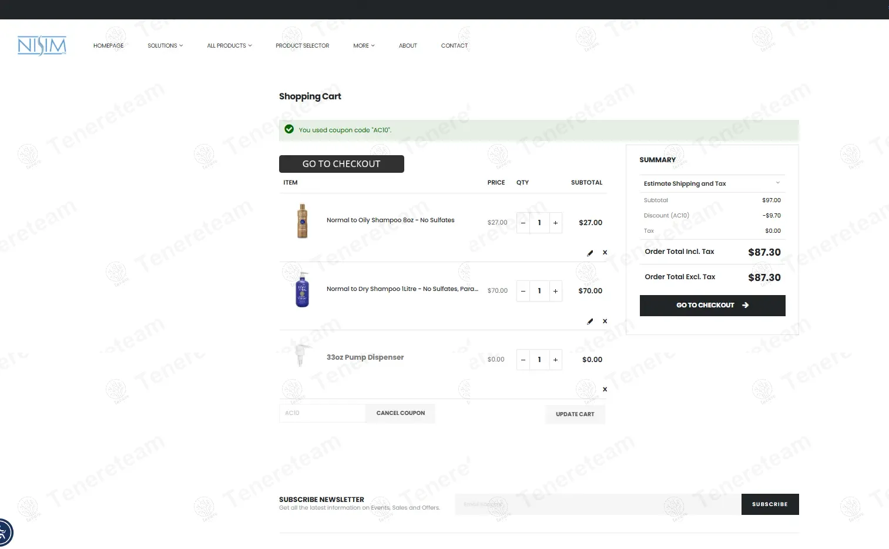Click the coupon code input field

coord(323,413)
